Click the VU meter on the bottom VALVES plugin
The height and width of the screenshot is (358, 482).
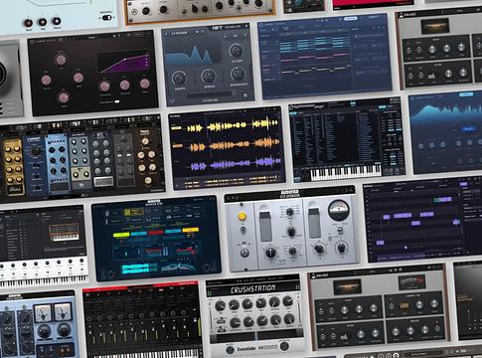coord(411,282)
